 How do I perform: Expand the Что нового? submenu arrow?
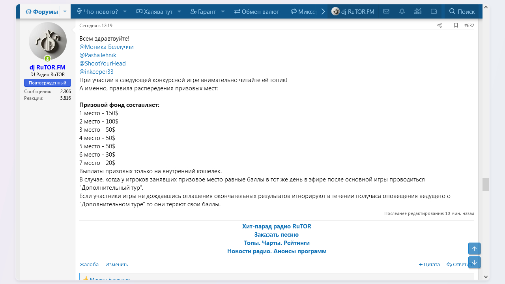click(x=125, y=11)
